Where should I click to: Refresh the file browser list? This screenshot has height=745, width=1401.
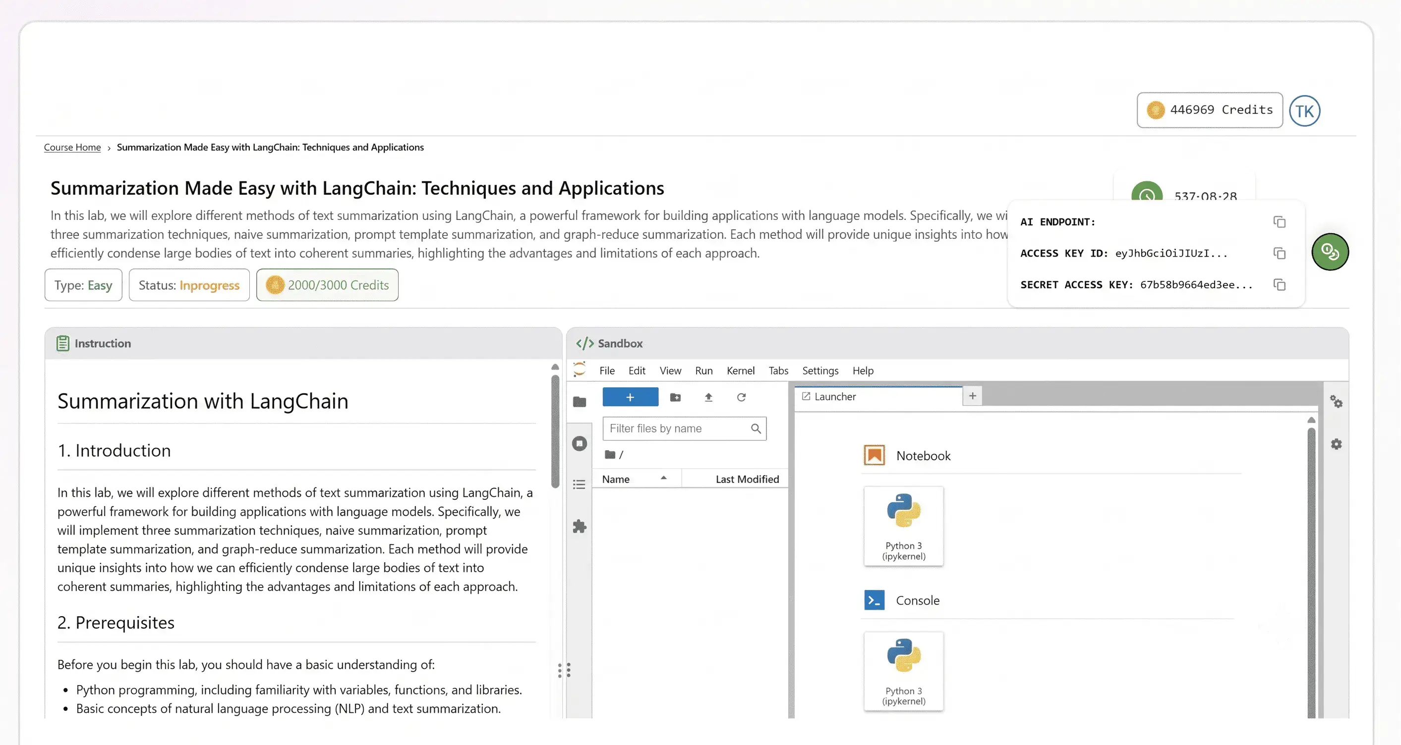pyautogui.click(x=741, y=397)
